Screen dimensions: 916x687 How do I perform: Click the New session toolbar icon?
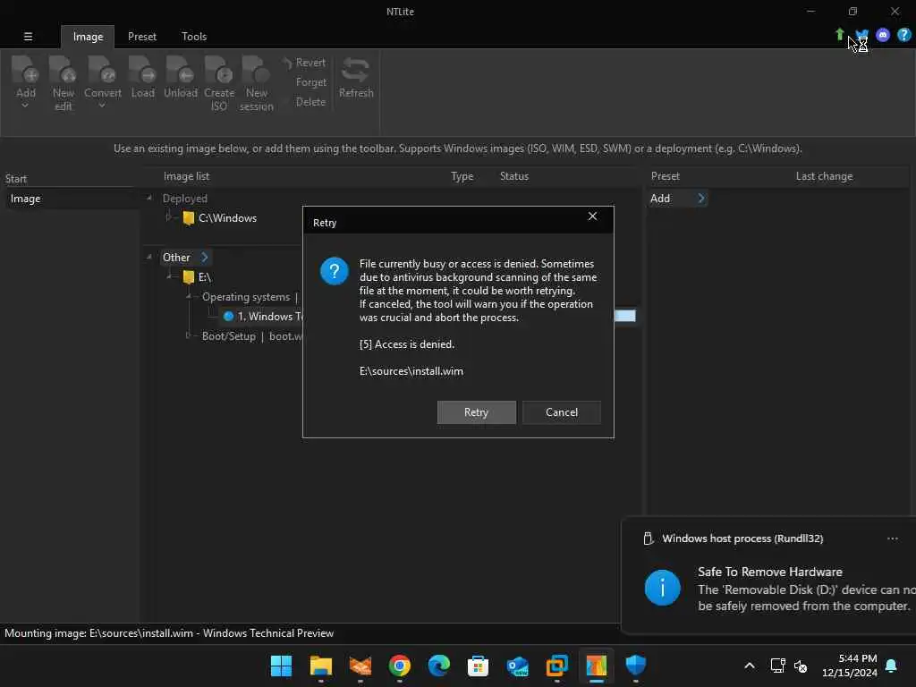[256, 70]
